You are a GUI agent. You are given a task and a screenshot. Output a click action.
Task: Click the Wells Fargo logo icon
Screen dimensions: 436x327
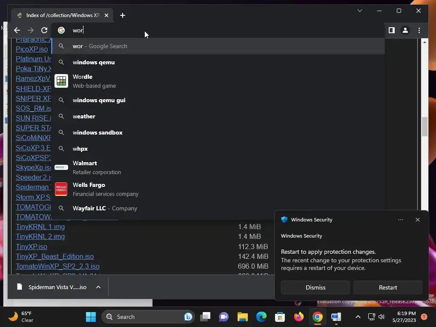click(61, 189)
